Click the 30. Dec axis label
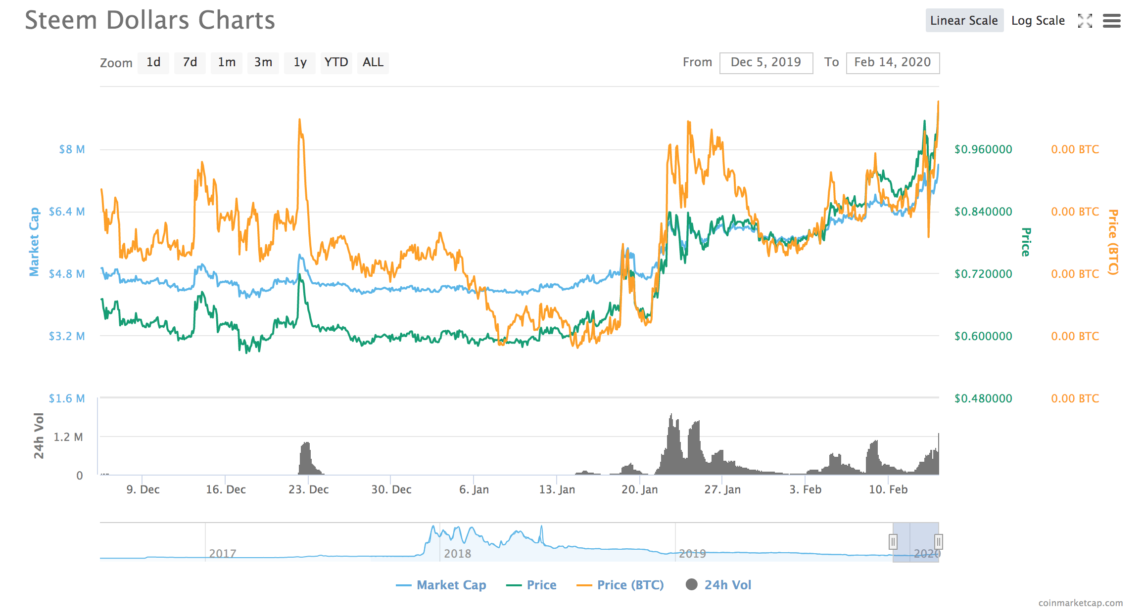Screen dimensions: 1143x614 [x=391, y=489]
